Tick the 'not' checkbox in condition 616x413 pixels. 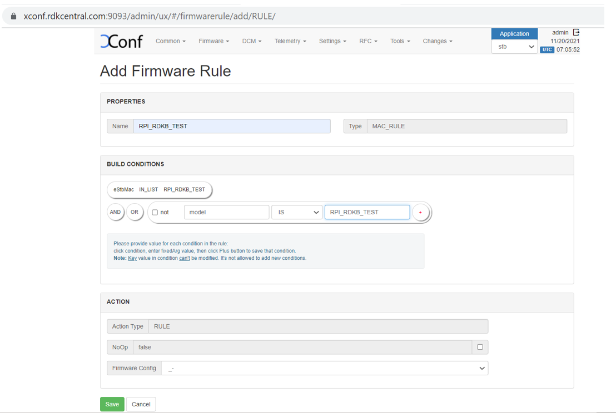155,213
